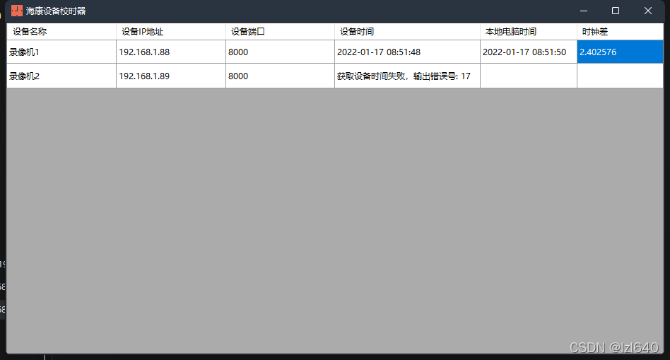This screenshot has width=670, height=360.
Task: Click the 时钟差 column header
Action: point(620,32)
